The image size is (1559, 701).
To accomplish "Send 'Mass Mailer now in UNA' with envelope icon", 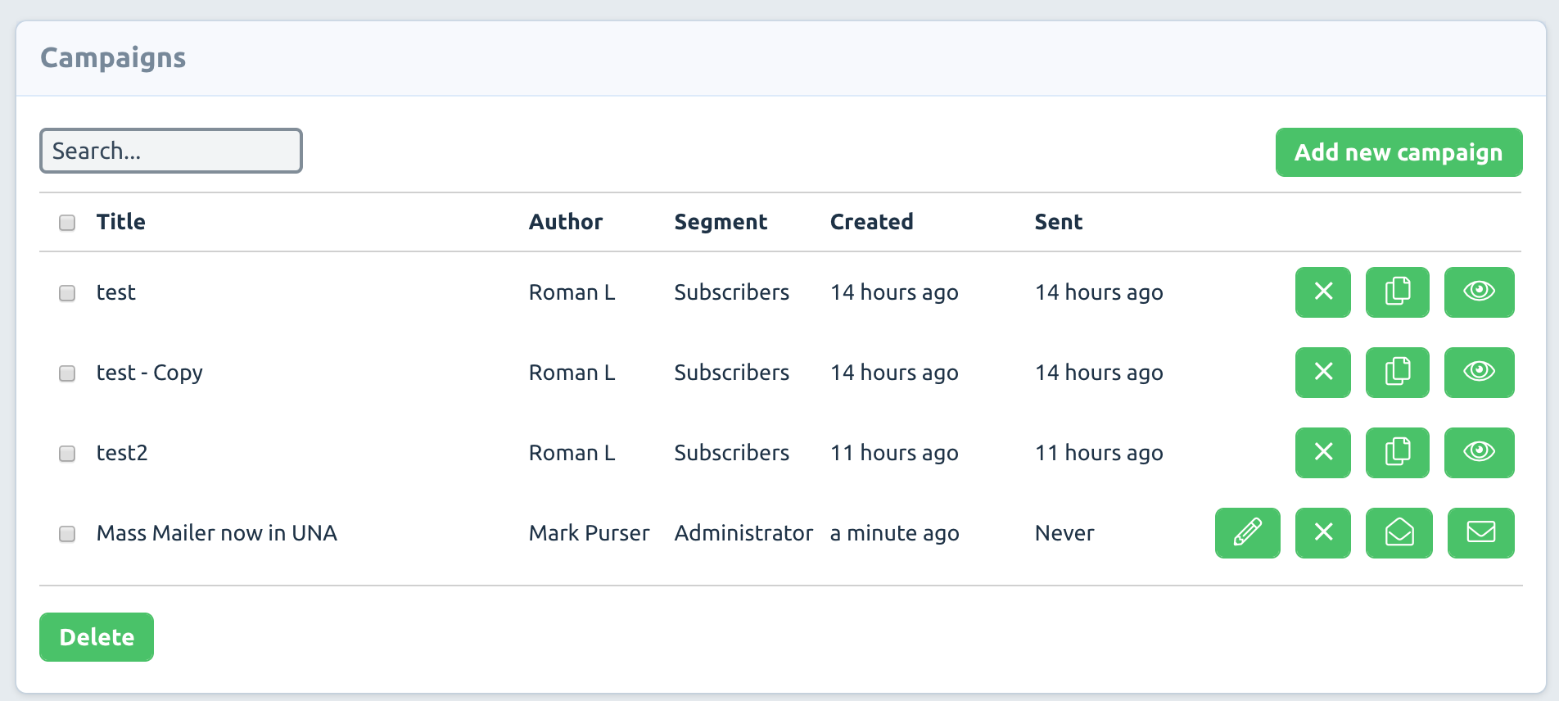I will pos(1480,533).
